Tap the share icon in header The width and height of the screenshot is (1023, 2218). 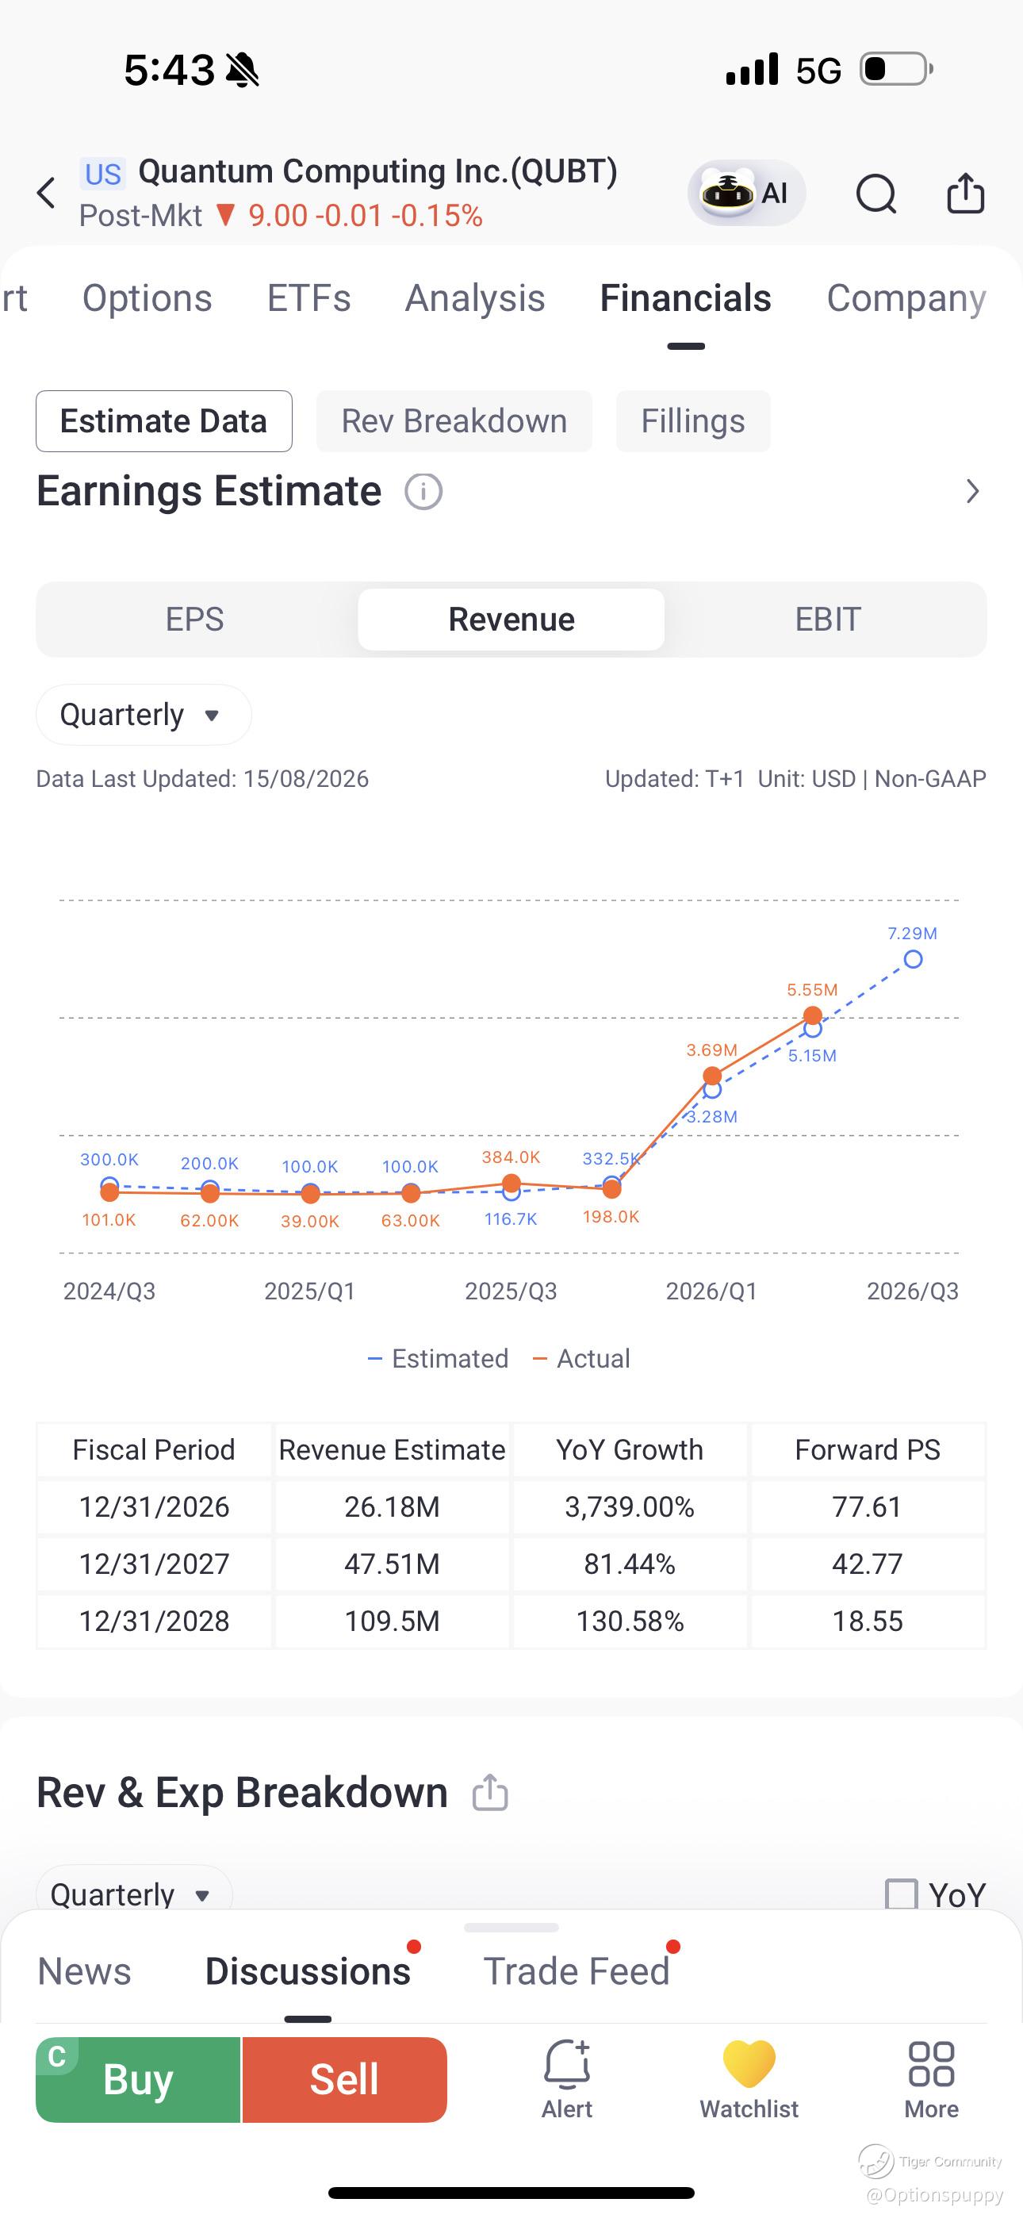[x=965, y=193]
